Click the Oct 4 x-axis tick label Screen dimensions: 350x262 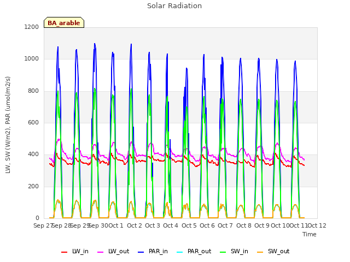click(171, 225)
